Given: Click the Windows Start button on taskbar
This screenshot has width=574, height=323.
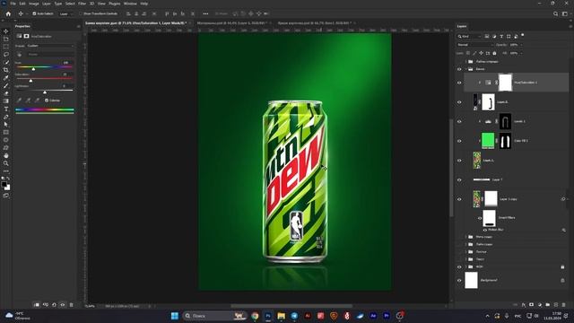Looking at the screenshot, I should point(175,316).
